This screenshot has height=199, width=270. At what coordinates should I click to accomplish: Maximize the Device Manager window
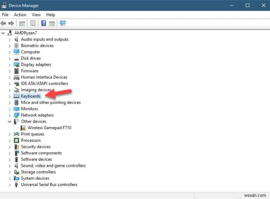pyautogui.click(x=247, y=5)
